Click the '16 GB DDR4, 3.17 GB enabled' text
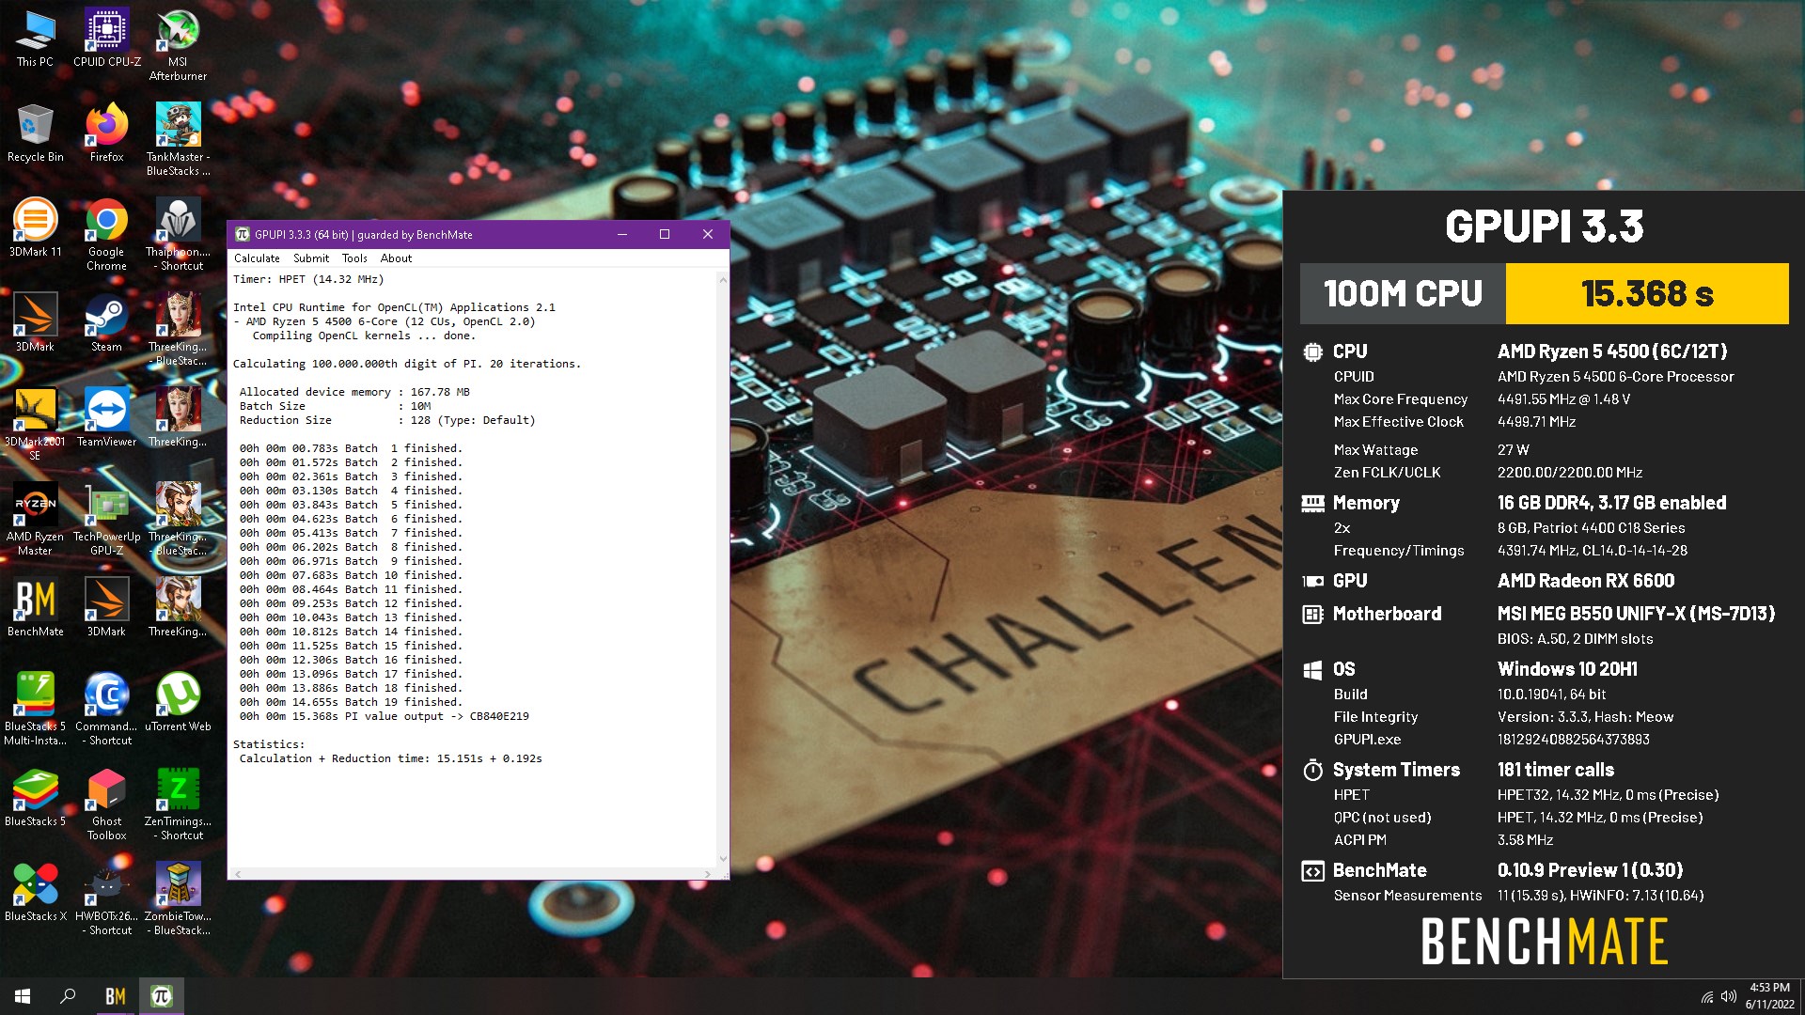 point(1611,503)
